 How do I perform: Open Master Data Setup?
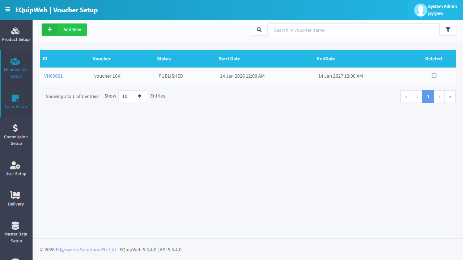16,233
